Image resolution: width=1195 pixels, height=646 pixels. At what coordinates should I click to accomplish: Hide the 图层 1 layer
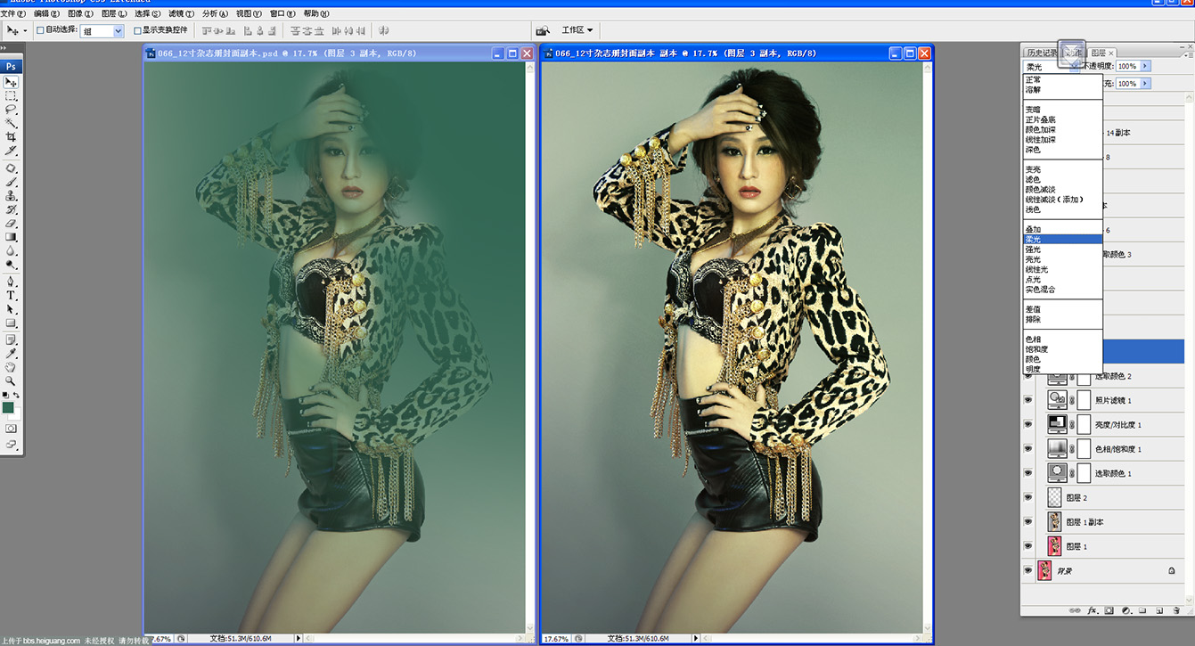pyautogui.click(x=1028, y=546)
